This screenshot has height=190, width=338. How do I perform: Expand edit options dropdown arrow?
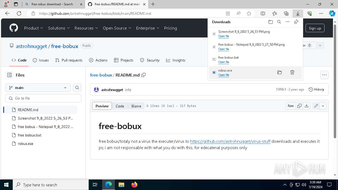click(323, 106)
